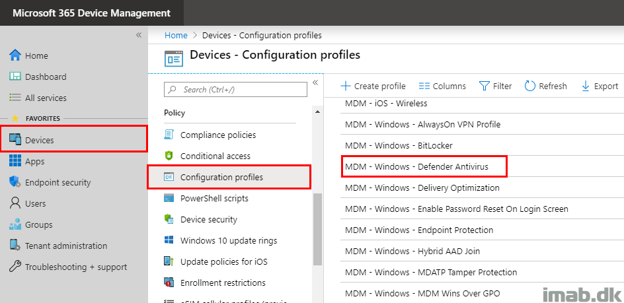Screen dimensions: 624x303
Task: Go to Home breadcrumb link
Action: [176, 35]
